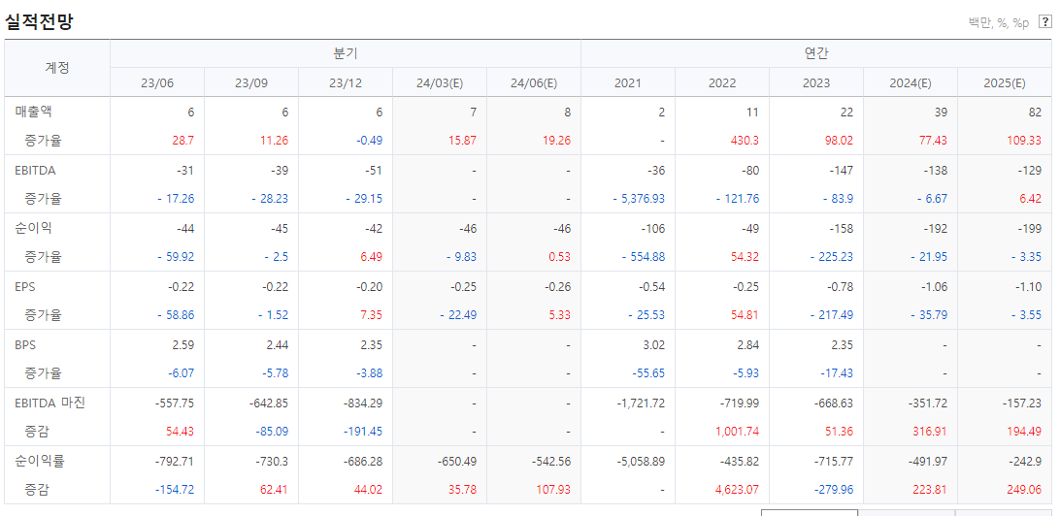Click the 실적전망 section title
The height and width of the screenshot is (516, 1060).
pyautogui.click(x=39, y=21)
